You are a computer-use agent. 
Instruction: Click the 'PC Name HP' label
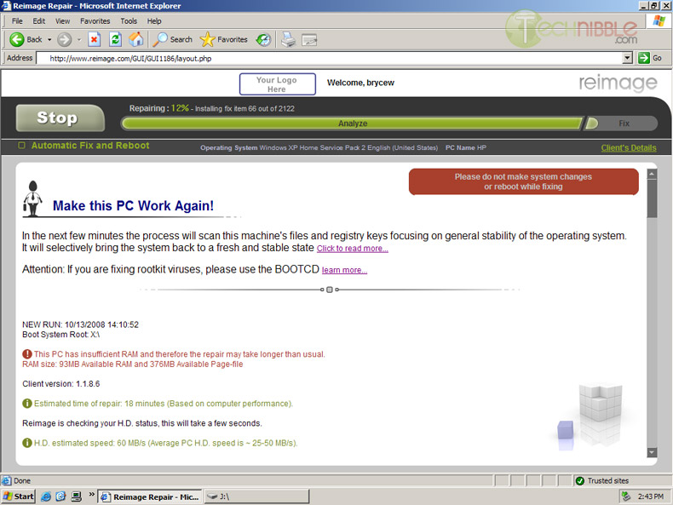point(466,148)
